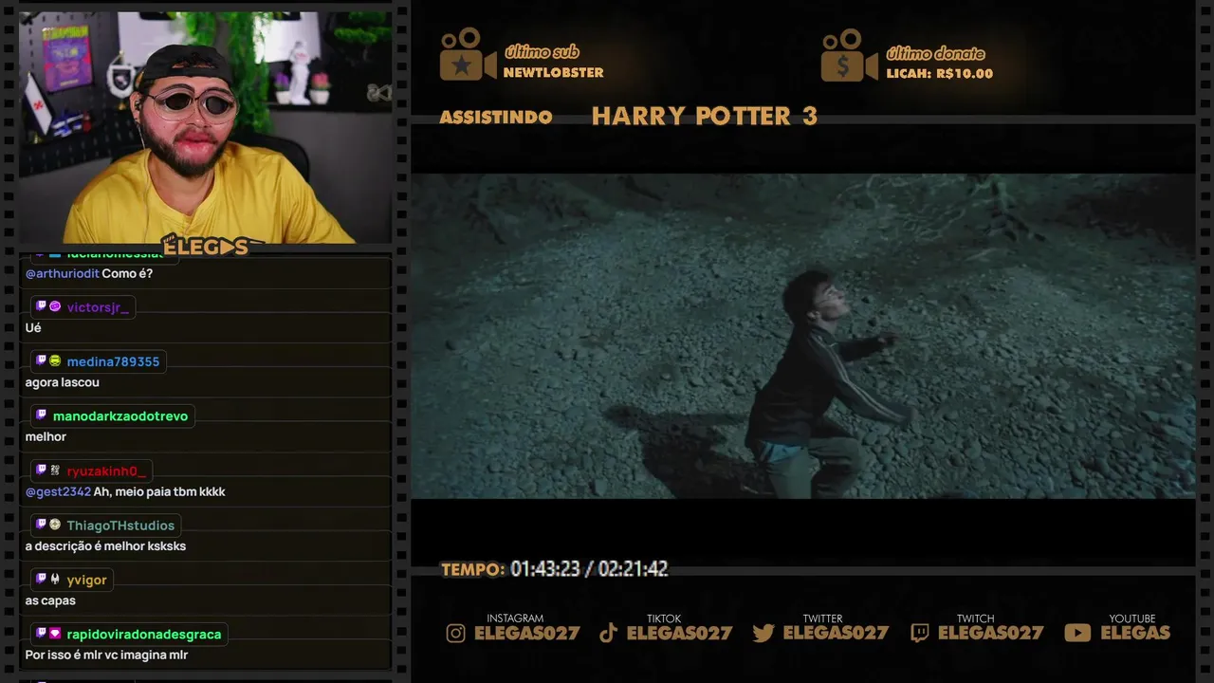
Task: Click chat message 'agora lascou'
Action: coord(63,382)
